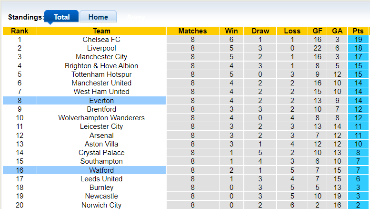Click Tottenham Hotspur team name

click(x=101, y=74)
